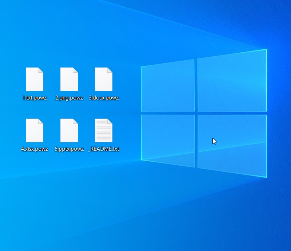The width and height of the screenshot is (291, 251).
Task: Select the 1.txt.powz file icon
Action: (x=35, y=79)
